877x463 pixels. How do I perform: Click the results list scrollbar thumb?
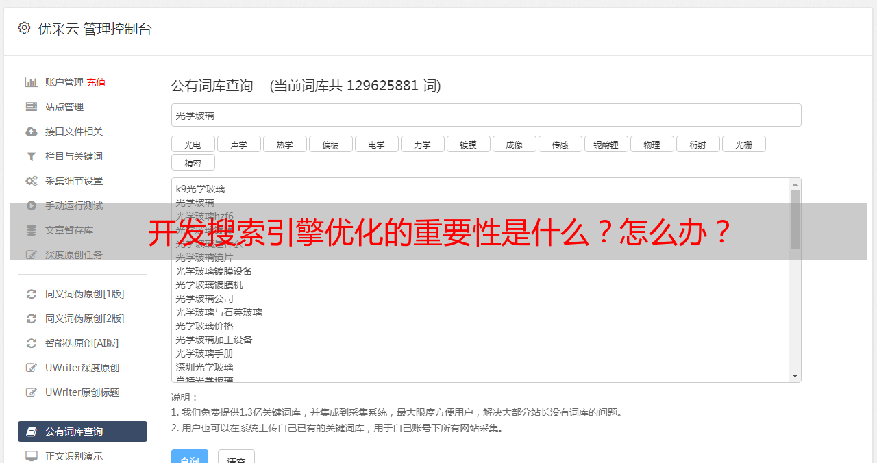tap(795, 219)
